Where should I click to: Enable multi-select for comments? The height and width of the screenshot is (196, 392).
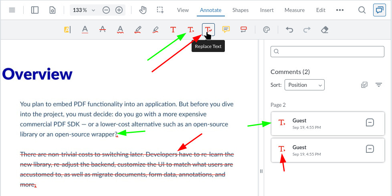click(x=364, y=85)
